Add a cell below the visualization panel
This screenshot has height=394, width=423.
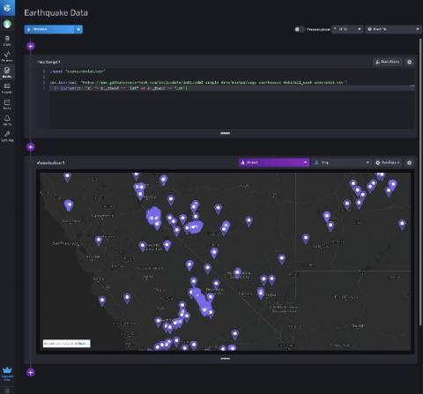31,372
